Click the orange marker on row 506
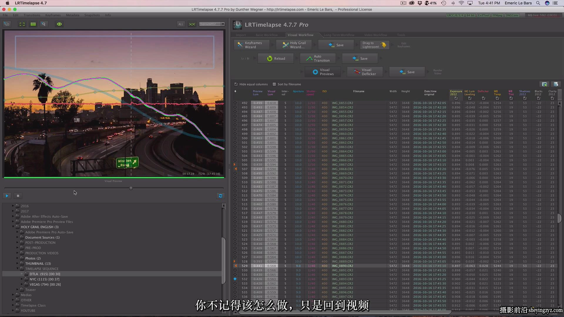 coord(234,165)
